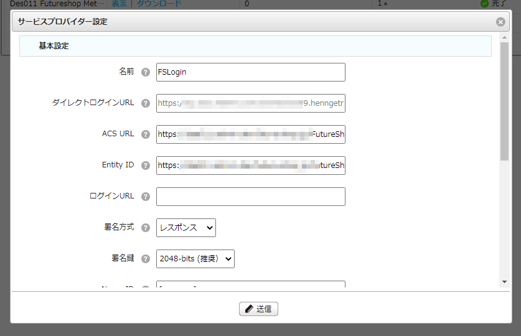
Task: Click the ダウンロード link in background page
Action: [x=159, y=4]
